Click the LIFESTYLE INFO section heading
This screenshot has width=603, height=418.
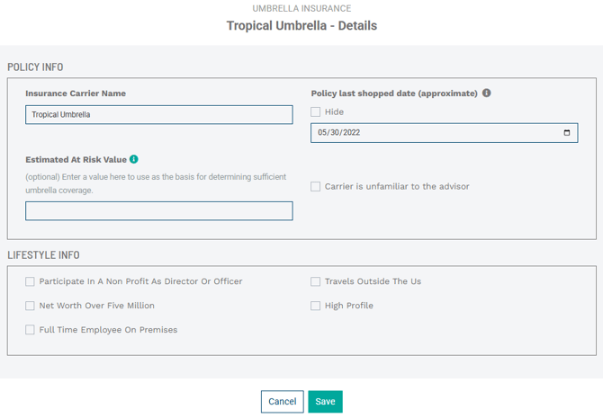tap(43, 255)
